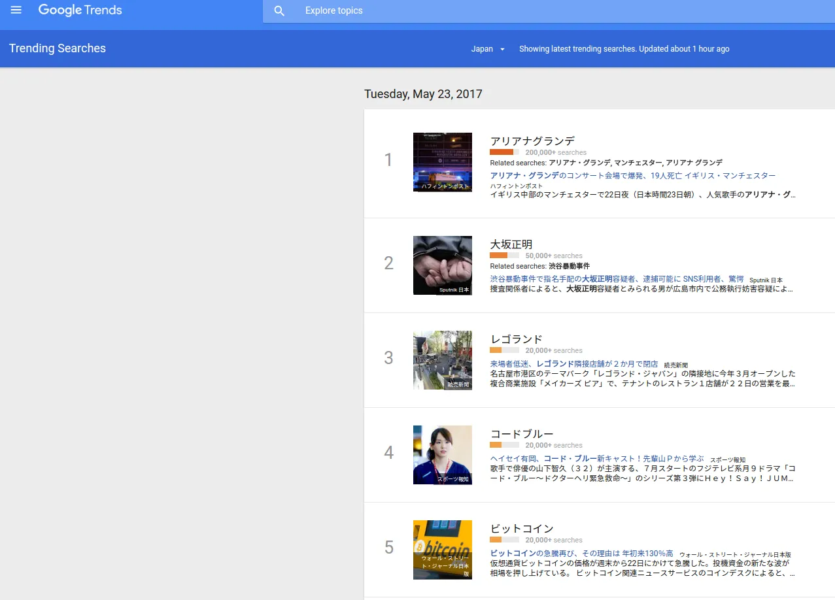Select trending topic title レゴランド

tap(517, 339)
